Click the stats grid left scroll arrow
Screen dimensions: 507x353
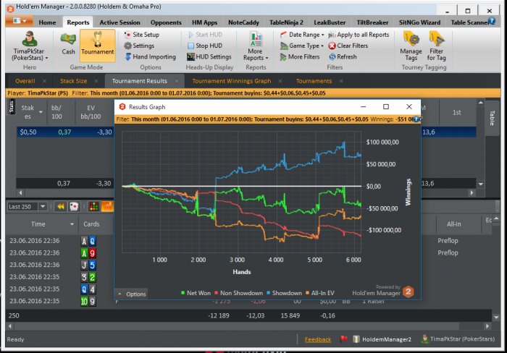(20, 193)
